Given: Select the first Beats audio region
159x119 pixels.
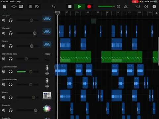Looking at the screenshot, I should [65, 96].
